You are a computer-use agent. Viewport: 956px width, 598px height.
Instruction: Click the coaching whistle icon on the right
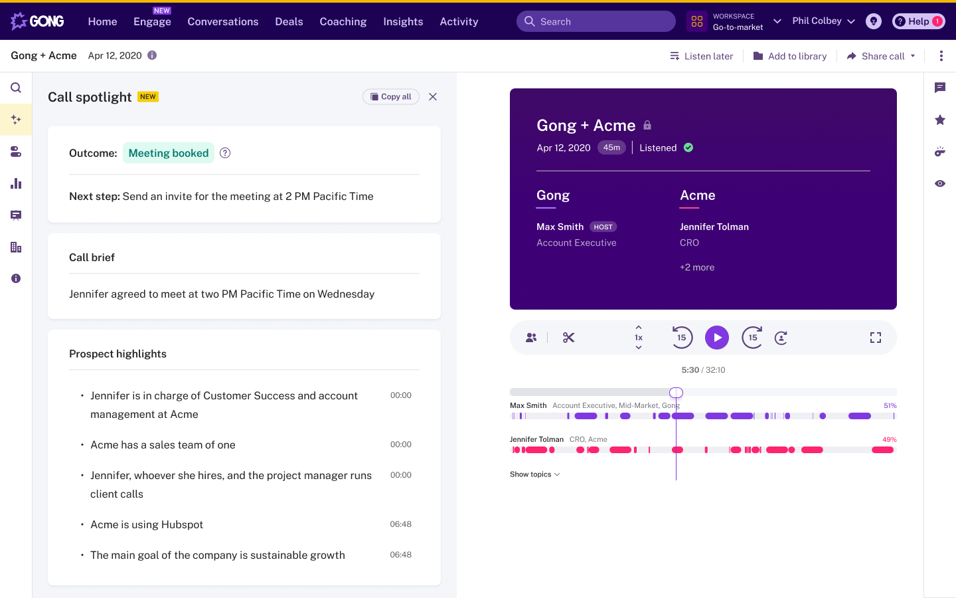[939, 151]
